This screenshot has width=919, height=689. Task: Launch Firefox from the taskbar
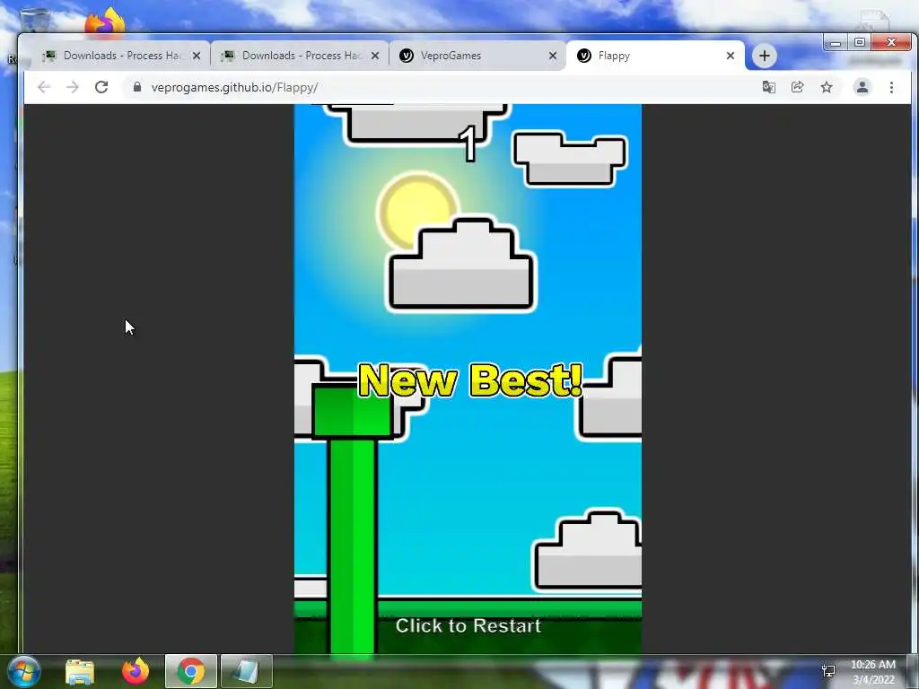(x=136, y=671)
